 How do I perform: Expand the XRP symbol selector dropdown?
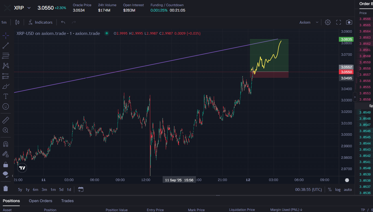29,8
